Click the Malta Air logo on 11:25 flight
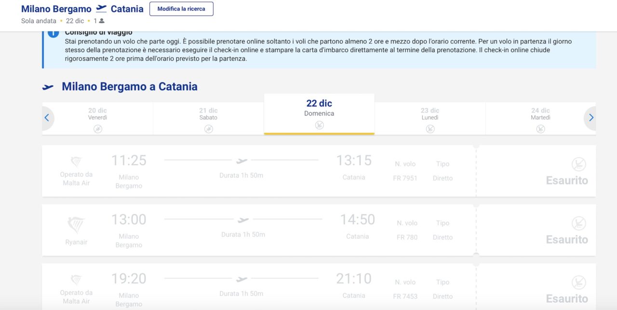The width and height of the screenshot is (617, 310). coord(76,161)
